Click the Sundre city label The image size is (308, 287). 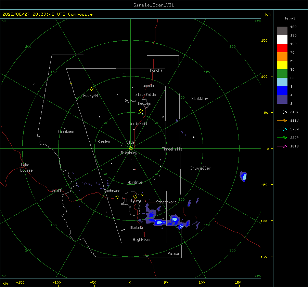click(104, 142)
